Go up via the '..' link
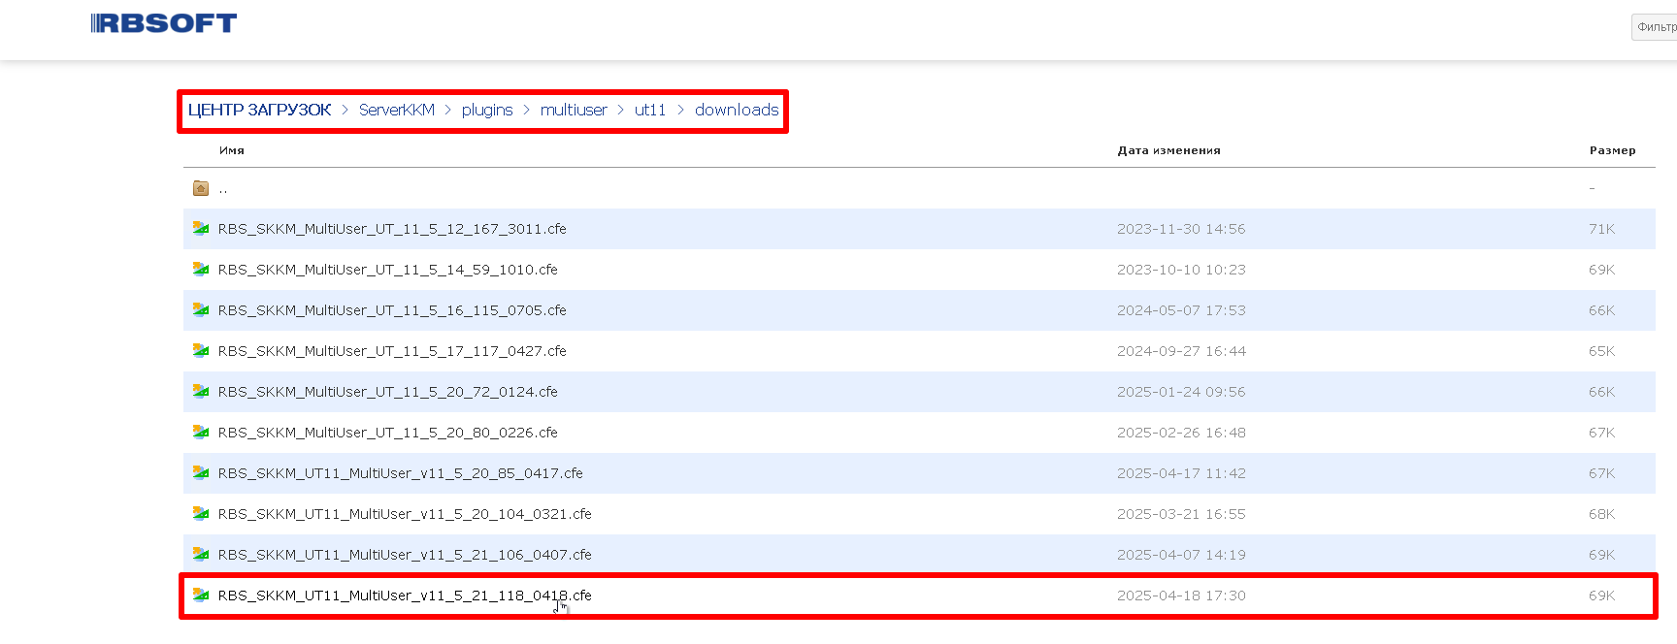This screenshot has height=644, width=1677. pos(223,188)
